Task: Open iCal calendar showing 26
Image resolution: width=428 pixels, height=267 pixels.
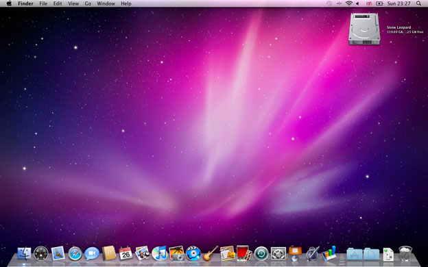Action: 126,253
